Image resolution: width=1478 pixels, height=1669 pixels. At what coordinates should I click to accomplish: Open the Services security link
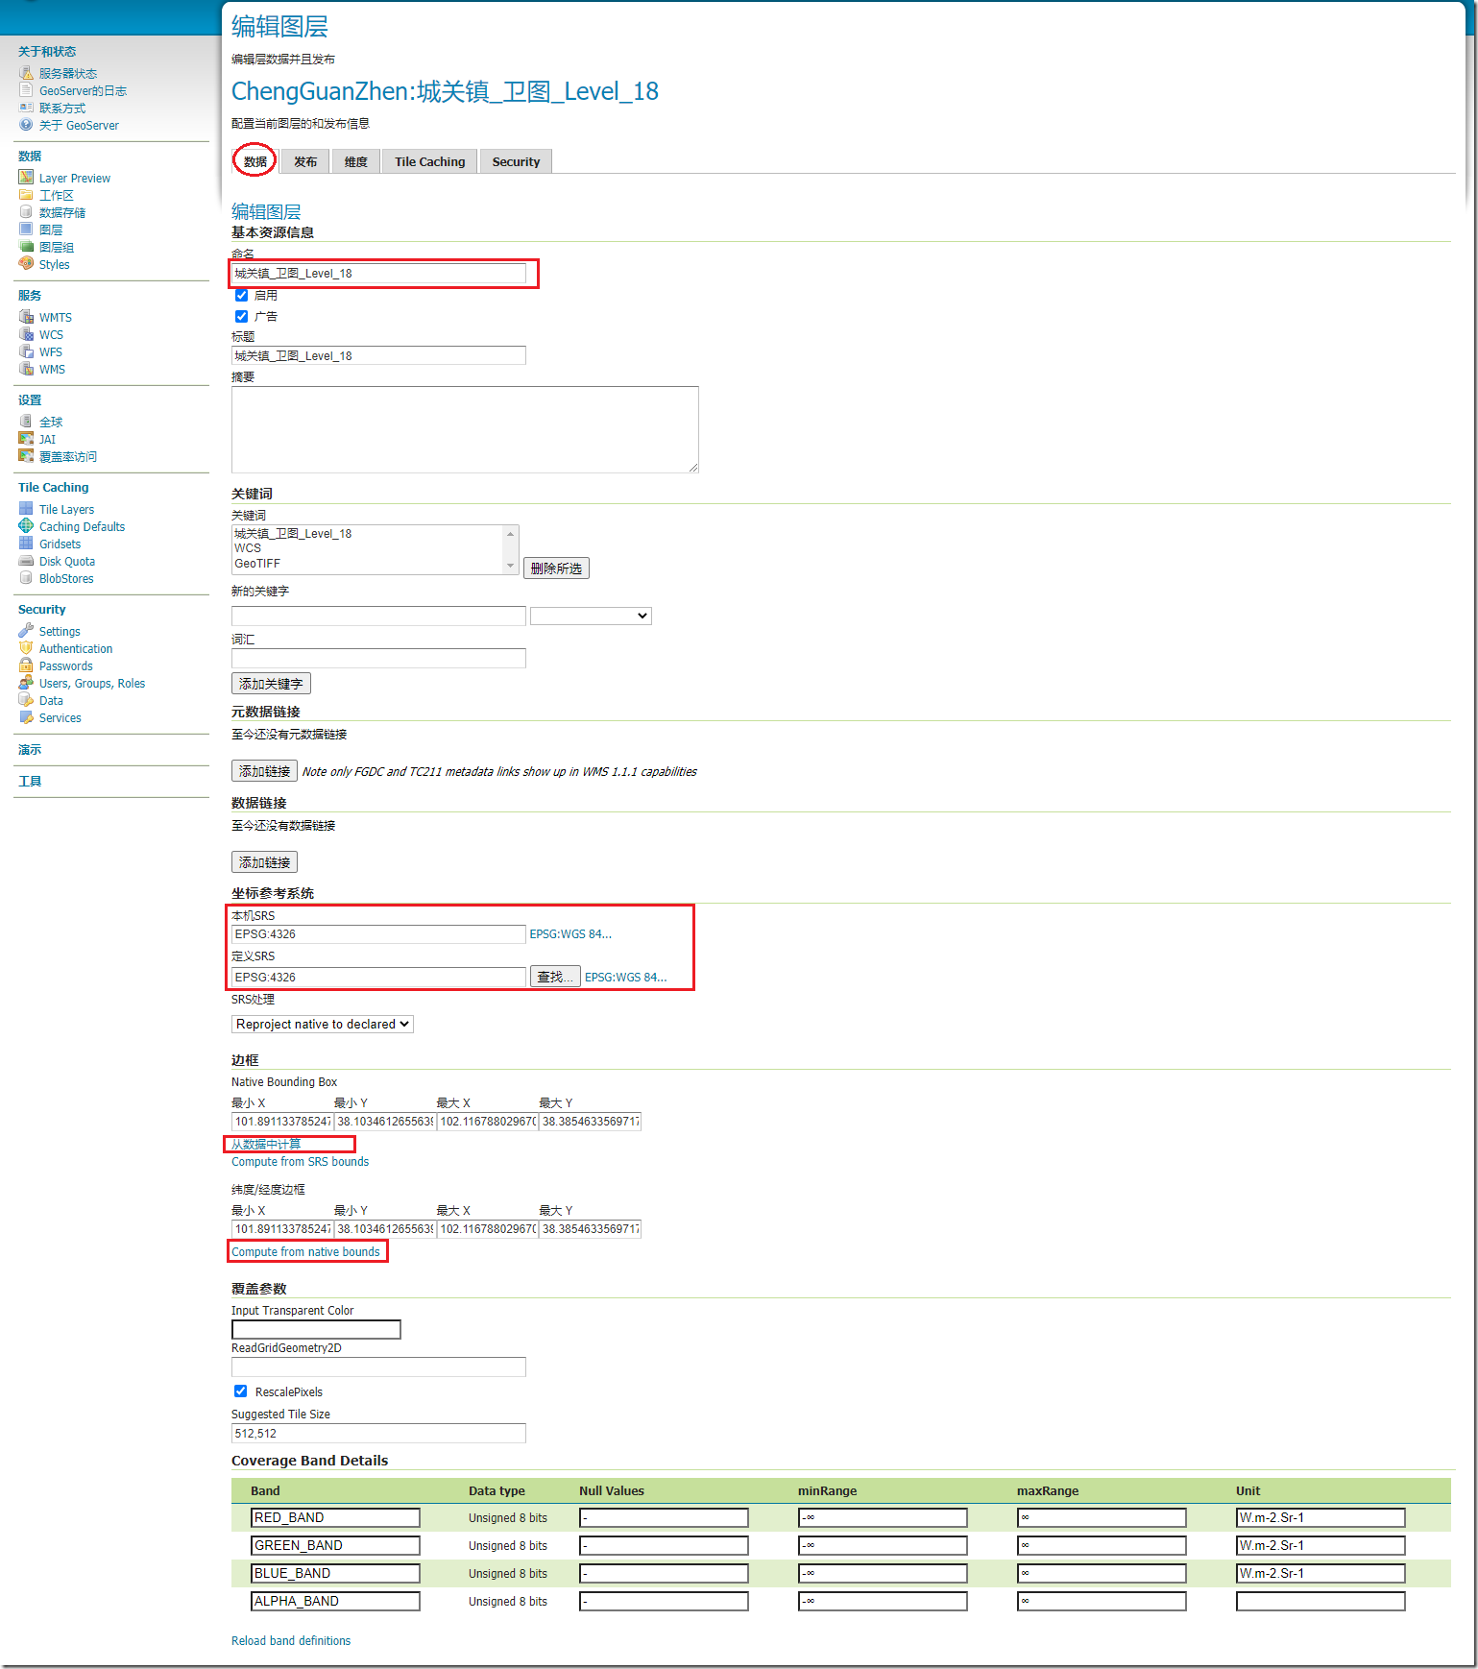click(x=60, y=718)
